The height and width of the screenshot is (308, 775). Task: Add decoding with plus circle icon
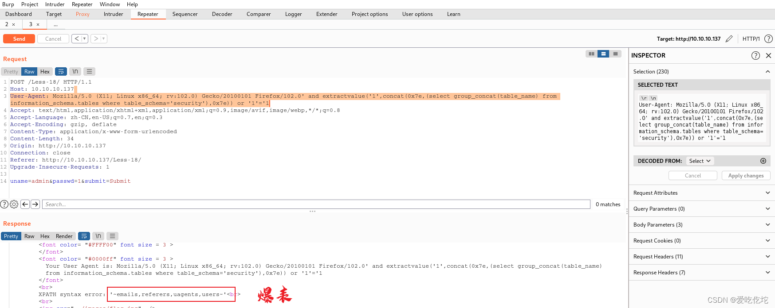(763, 161)
